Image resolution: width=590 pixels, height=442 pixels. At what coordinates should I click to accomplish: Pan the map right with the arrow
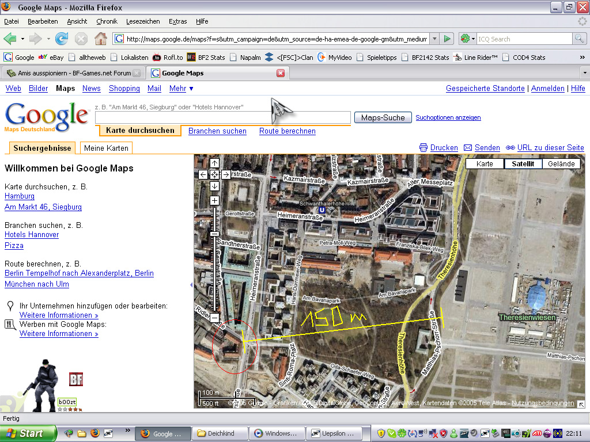[226, 174]
